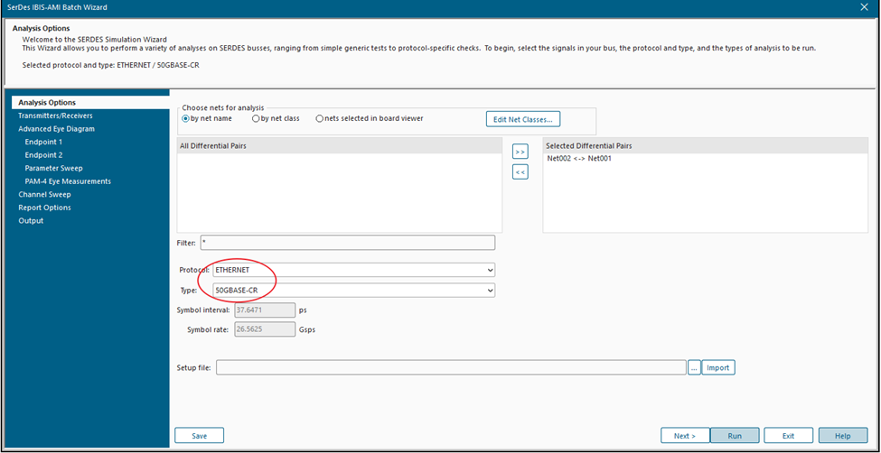881x453 pixels.
Task: Open Advanced Eye Diagram section
Action: click(56, 129)
